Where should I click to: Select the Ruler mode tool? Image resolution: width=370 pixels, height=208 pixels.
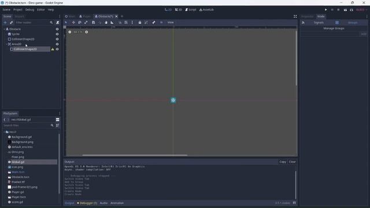point(112,23)
